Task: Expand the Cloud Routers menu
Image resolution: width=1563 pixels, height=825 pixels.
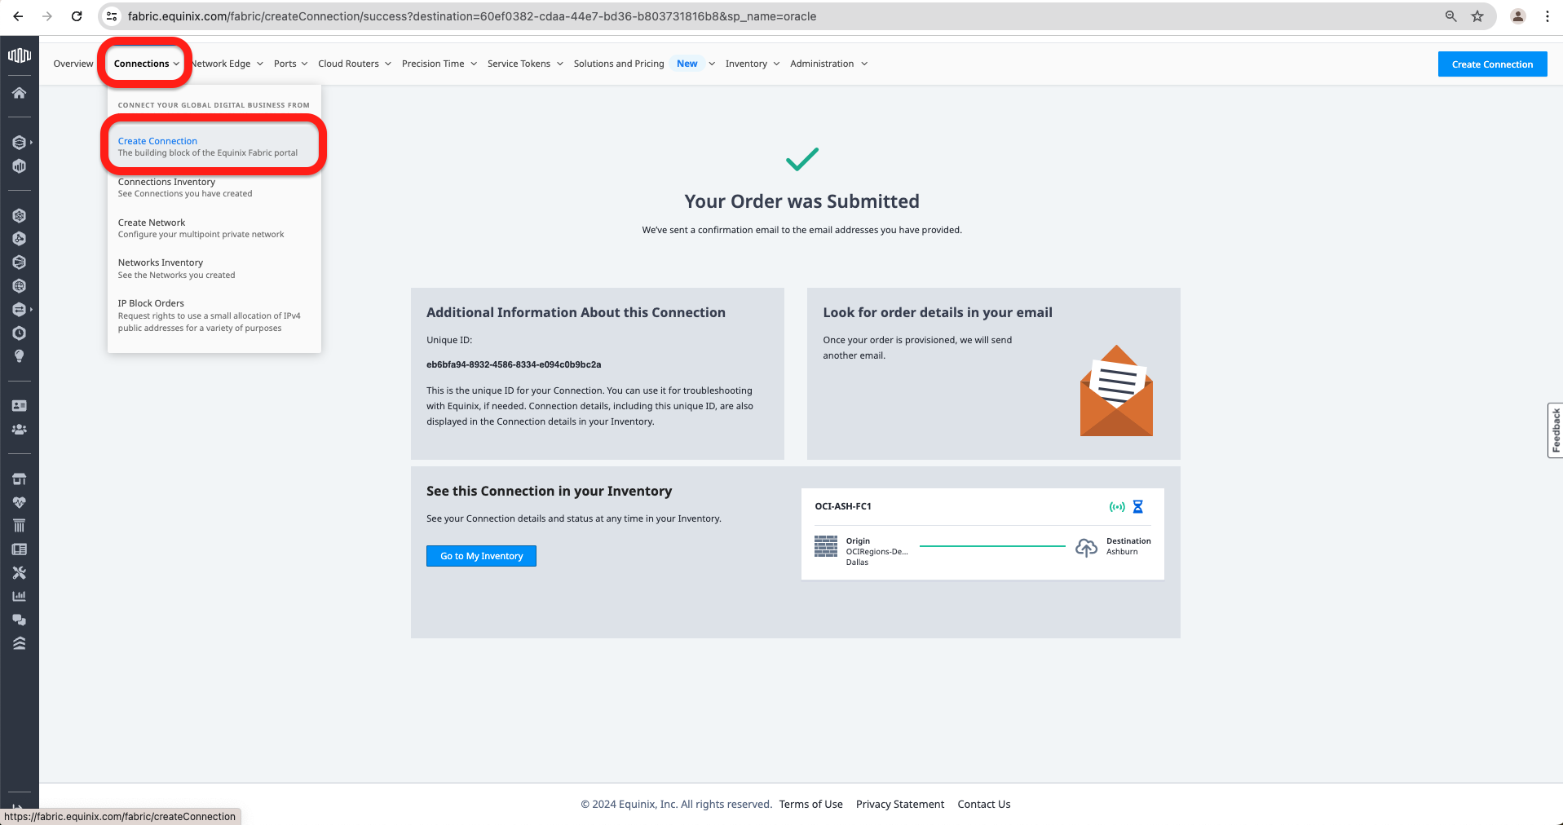Action: (x=354, y=64)
